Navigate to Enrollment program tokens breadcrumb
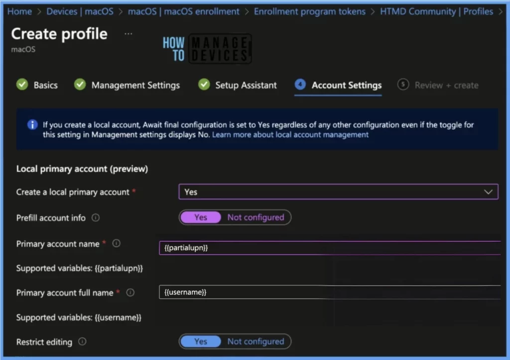510x360 pixels. [x=309, y=11]
